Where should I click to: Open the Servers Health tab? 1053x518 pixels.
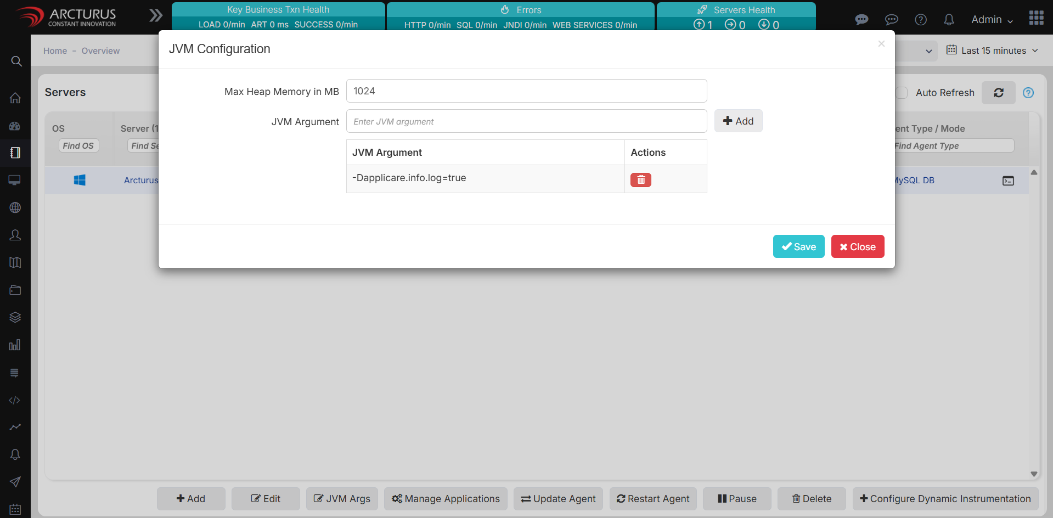coord(736,16)
